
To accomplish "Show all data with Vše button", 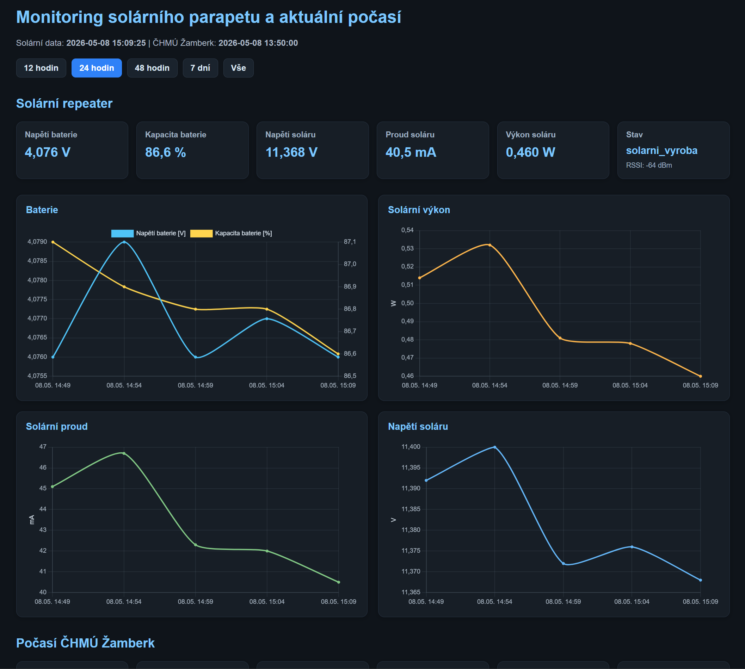I will (x=239, y=68).
